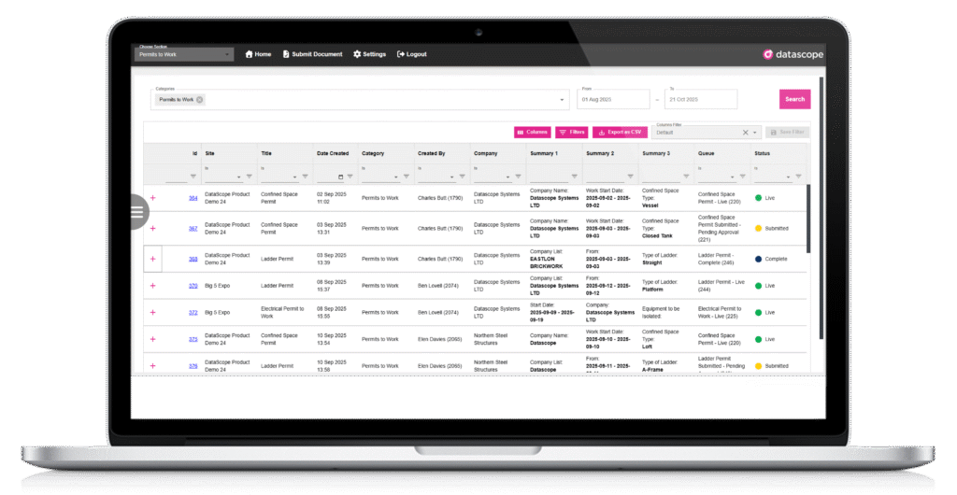Click the filter funnel under Id column
Image resolution: width=957 pixels, height=495 pixels.
pos(193,177)
